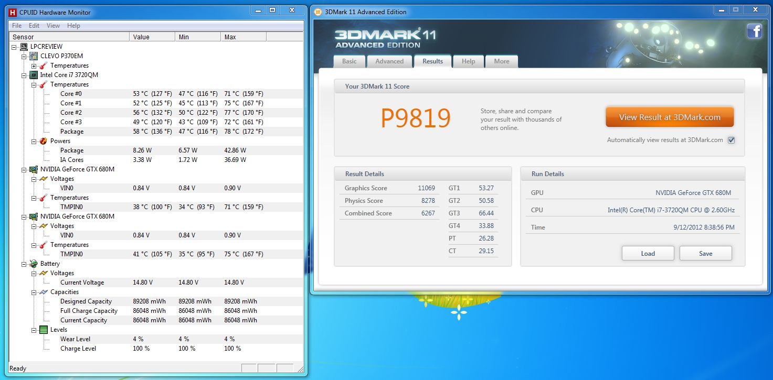Click the Sensor column header
773x380 pixels.
(x=70, y=37)
